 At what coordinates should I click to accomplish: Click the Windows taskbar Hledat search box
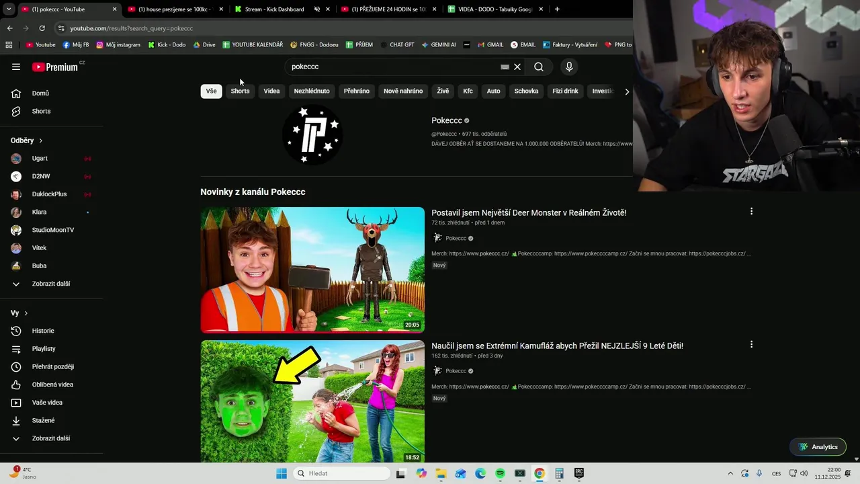coord(342,473)
